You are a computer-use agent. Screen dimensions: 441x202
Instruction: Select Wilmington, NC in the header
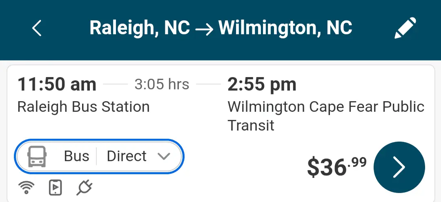pos(285,28)
